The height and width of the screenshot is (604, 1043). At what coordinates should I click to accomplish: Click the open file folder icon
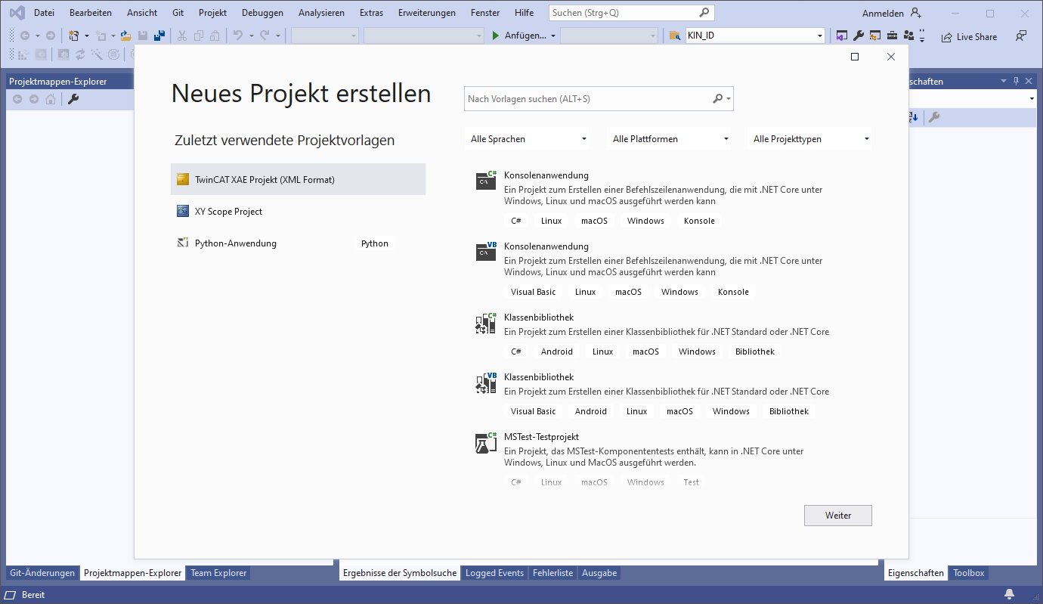click(x=126, y=36)
